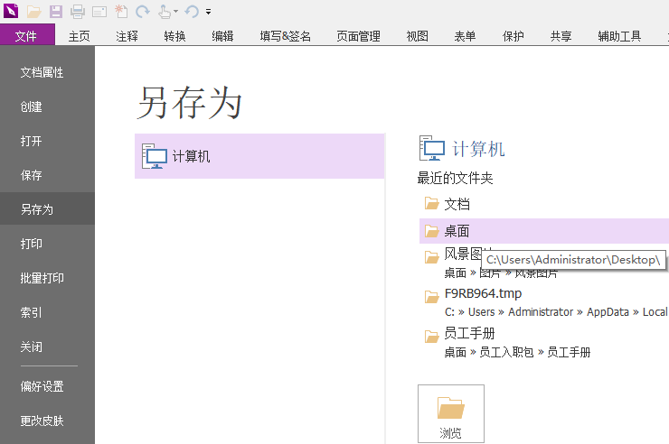Click the folder icon next to 员工手册
Screen dimensions: 669x444
(431, 337)
